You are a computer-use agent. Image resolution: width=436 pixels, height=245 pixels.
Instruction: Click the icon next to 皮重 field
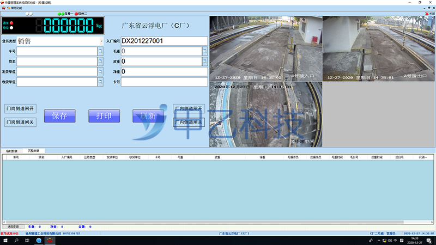coord(205,62)
